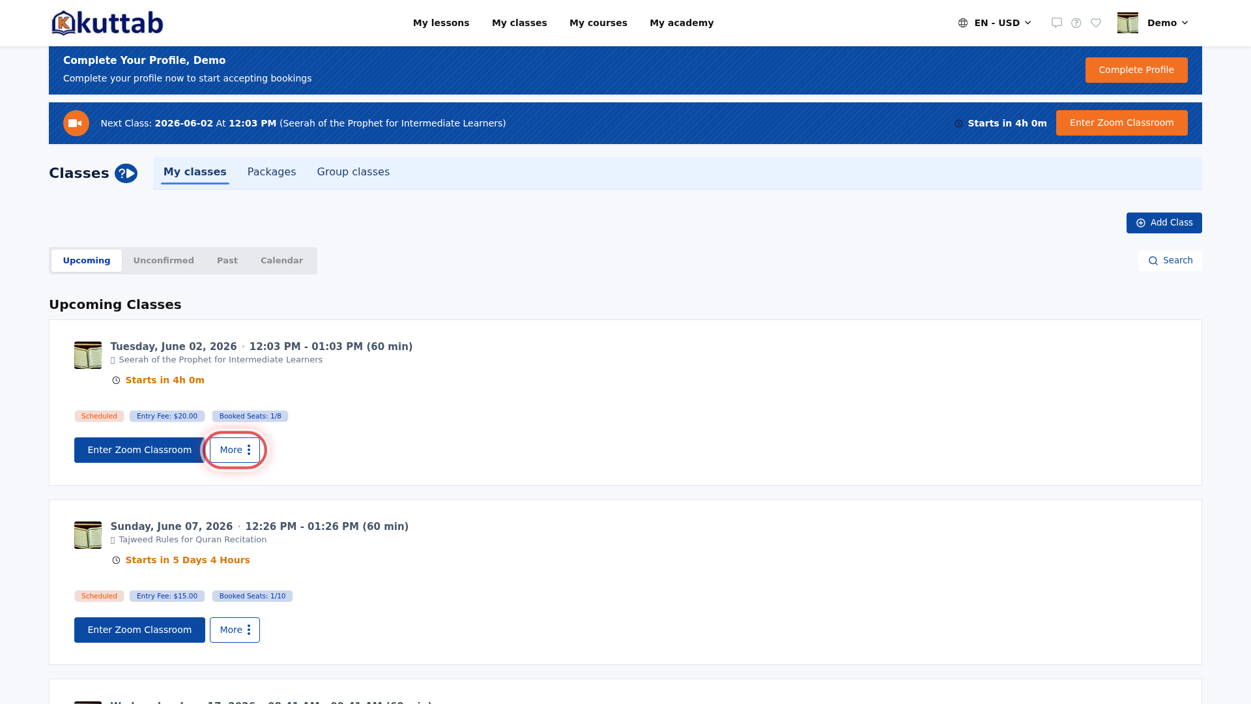
Task: Show Past classes
Action: [227, 261]
